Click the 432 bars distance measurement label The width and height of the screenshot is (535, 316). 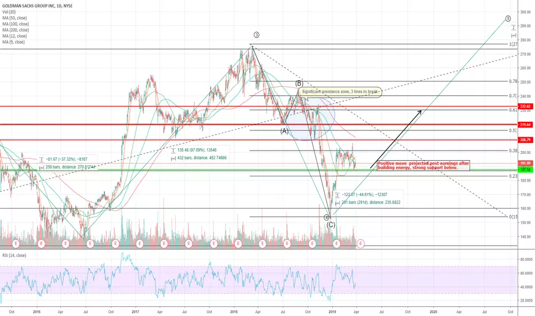click(201, 158)
